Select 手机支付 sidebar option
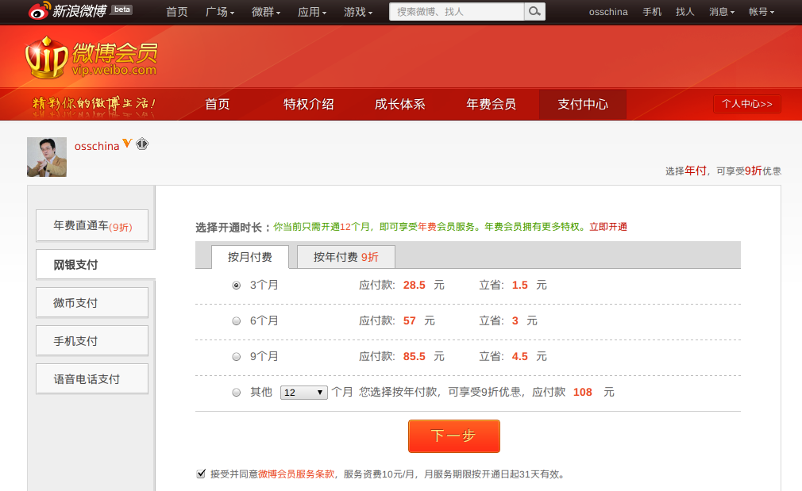This screenshot has width=802, height=491. coord(92,341)
